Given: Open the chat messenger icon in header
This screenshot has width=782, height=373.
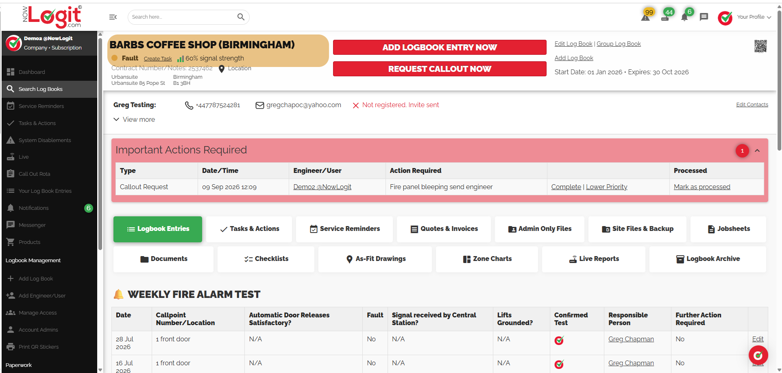Looking at the screenshot, I should [704, 17].
